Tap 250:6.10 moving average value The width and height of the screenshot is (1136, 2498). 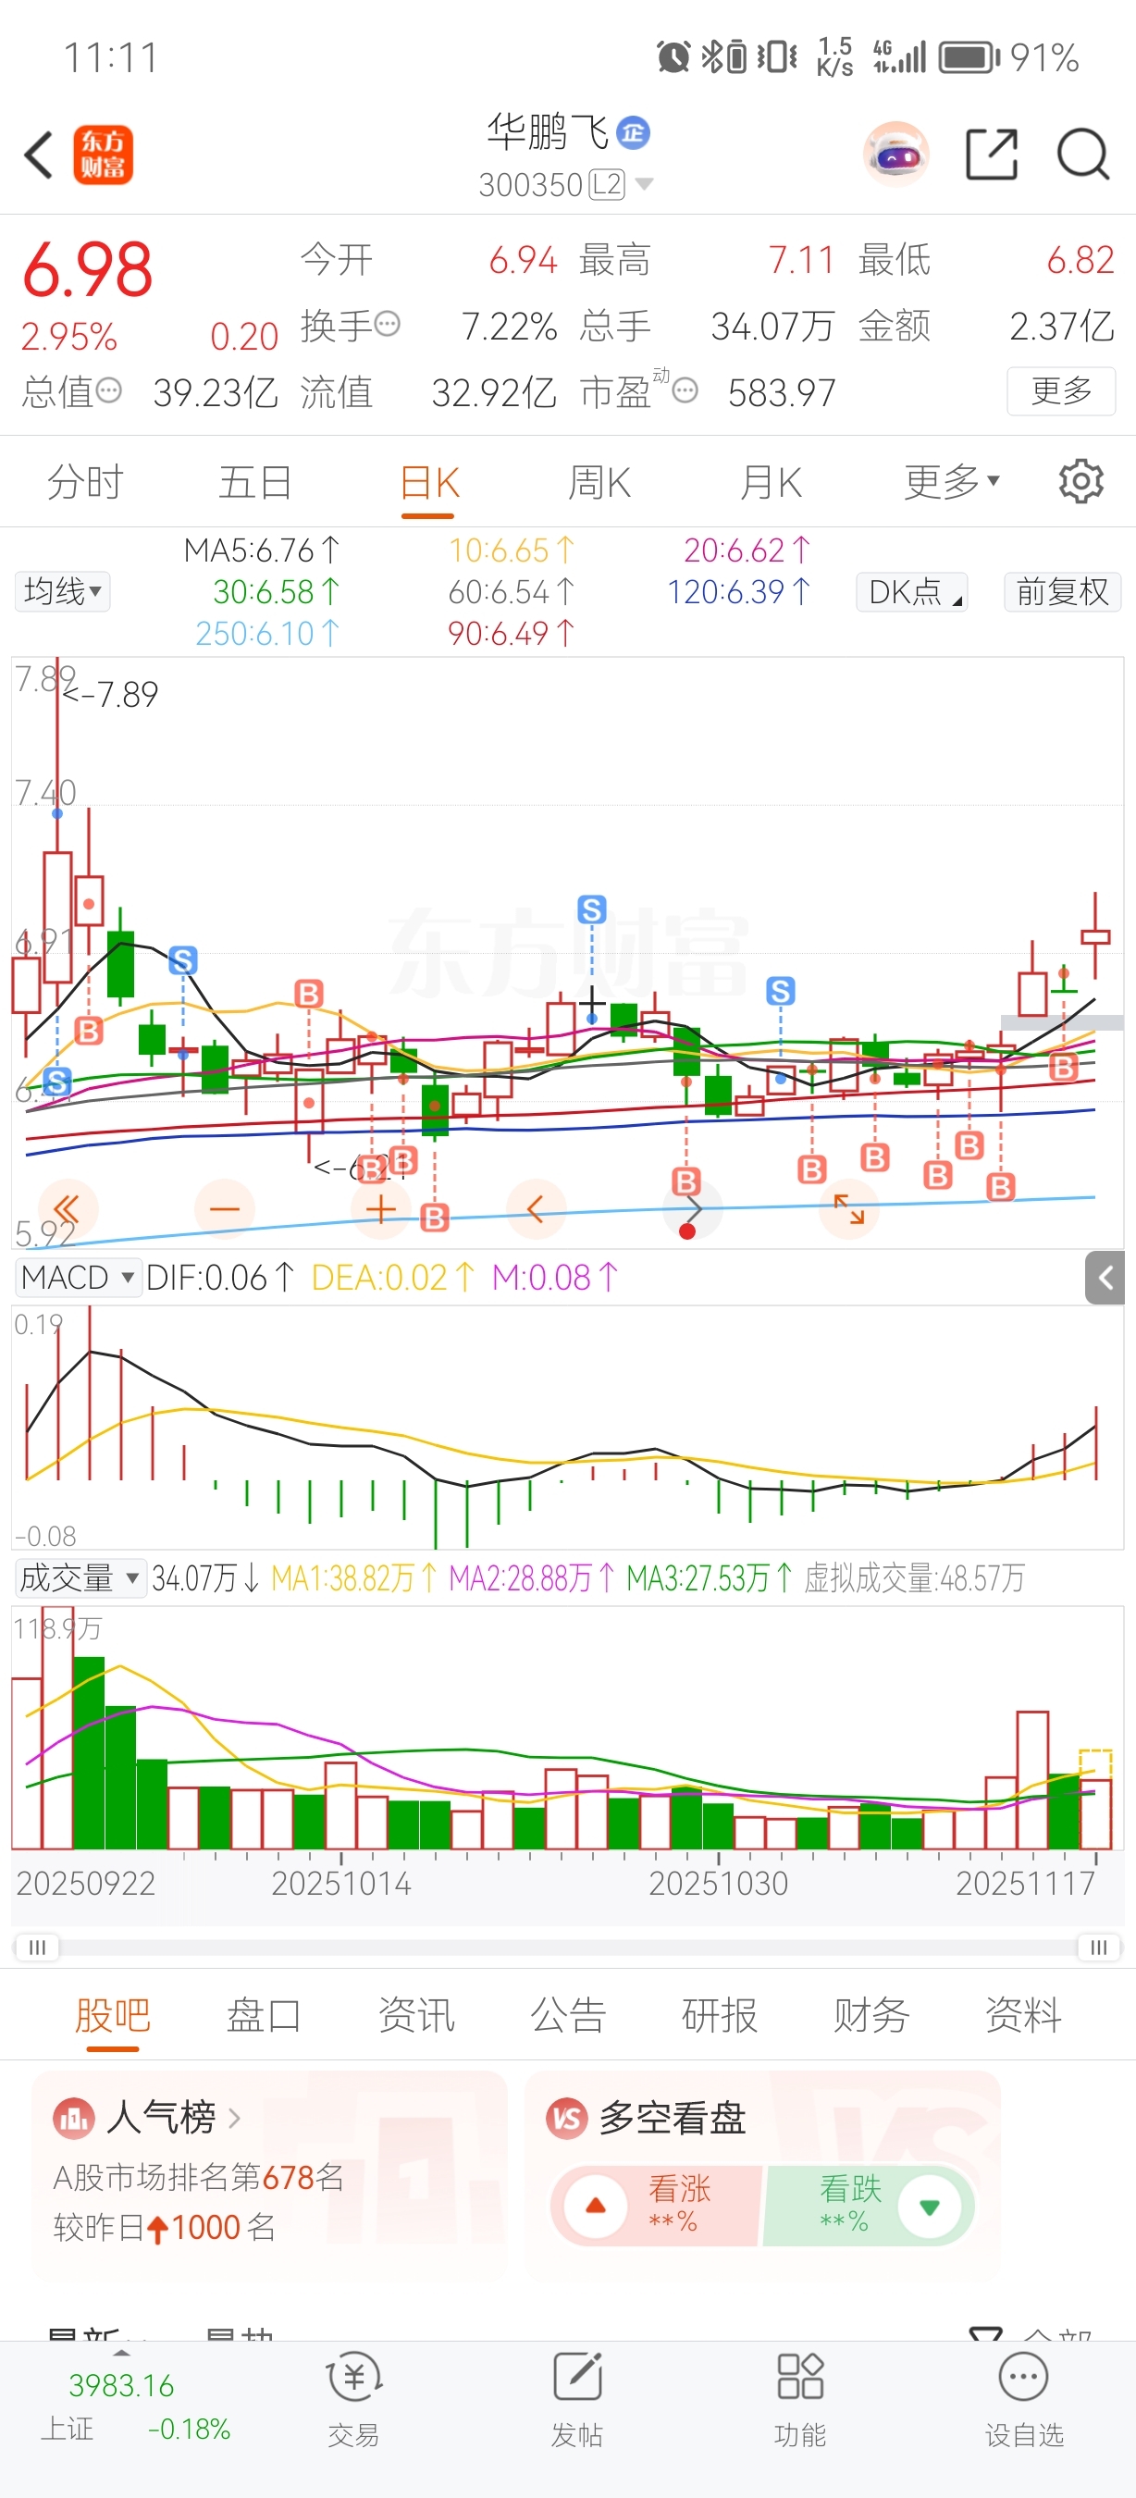coord(267,633)
